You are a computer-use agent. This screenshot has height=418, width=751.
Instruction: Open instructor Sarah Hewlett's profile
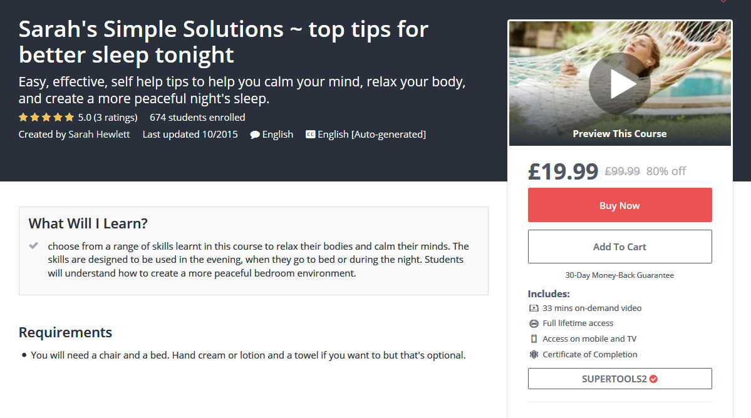99,134
